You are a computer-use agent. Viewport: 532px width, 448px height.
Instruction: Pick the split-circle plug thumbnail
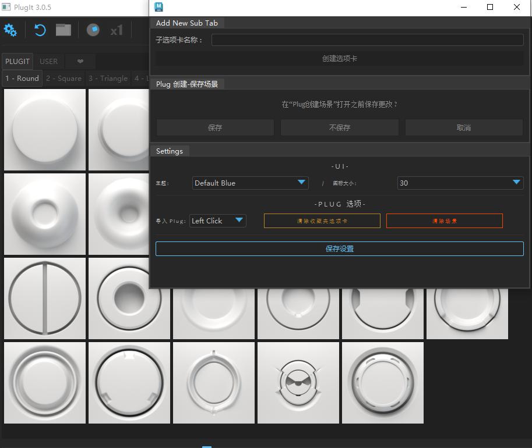click(x=45, y=298)
